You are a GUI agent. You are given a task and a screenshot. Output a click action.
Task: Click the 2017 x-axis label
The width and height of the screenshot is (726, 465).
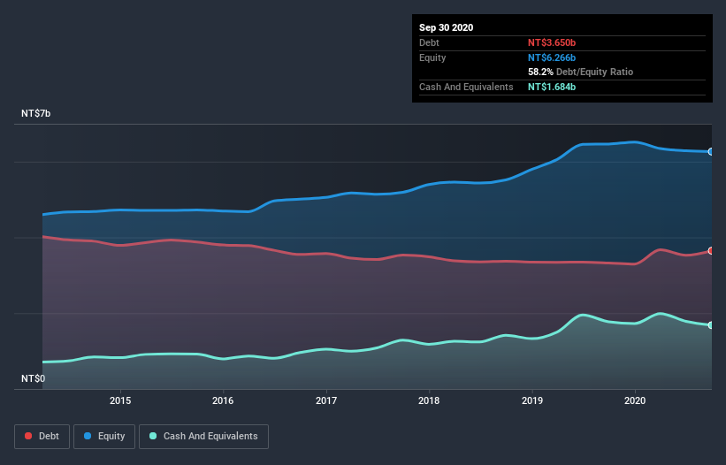[326, 400]
